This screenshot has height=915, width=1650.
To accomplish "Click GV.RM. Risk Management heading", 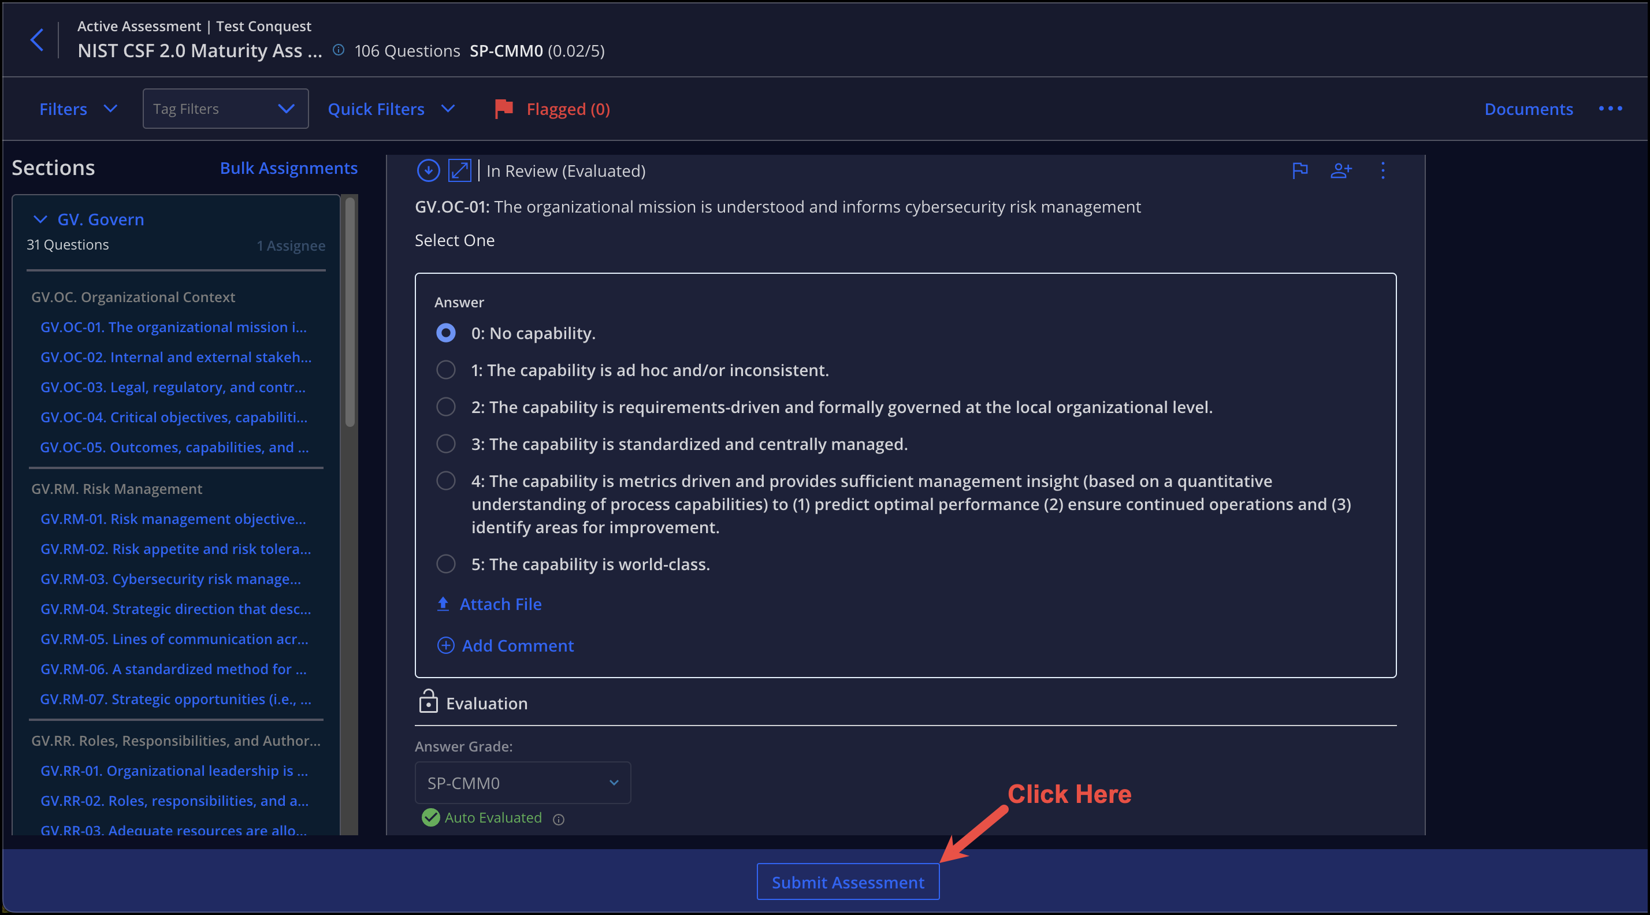I will tap(117, 489).
